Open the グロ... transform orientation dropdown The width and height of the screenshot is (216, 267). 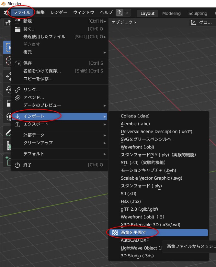[202, 22]
